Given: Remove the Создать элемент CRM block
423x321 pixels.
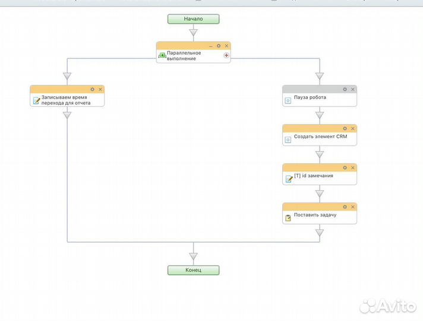Looking at the screenshot, I should tap(352, 128).
